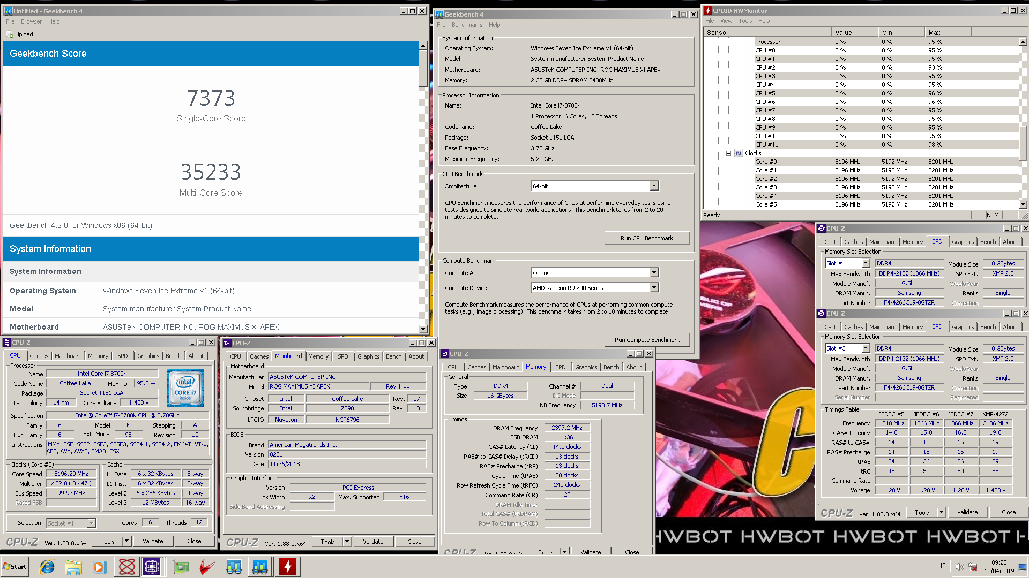
Task: Open Tools dropdown arrow in CPU-Z Mainboard window
Action: 347,542
